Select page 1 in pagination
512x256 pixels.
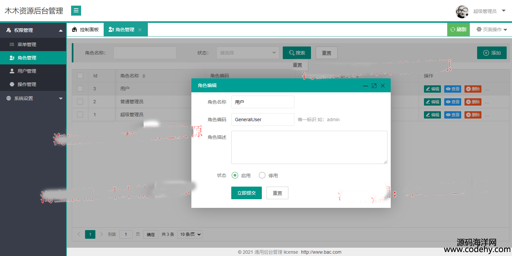[x=90, y=234]
